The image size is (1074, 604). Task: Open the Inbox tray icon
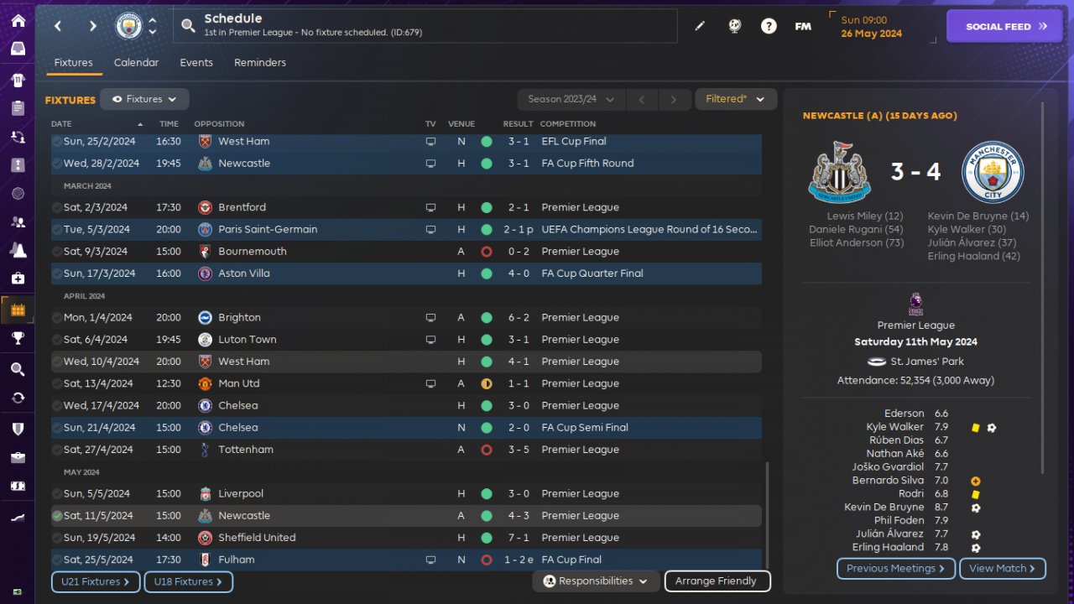tap(18, 49)
